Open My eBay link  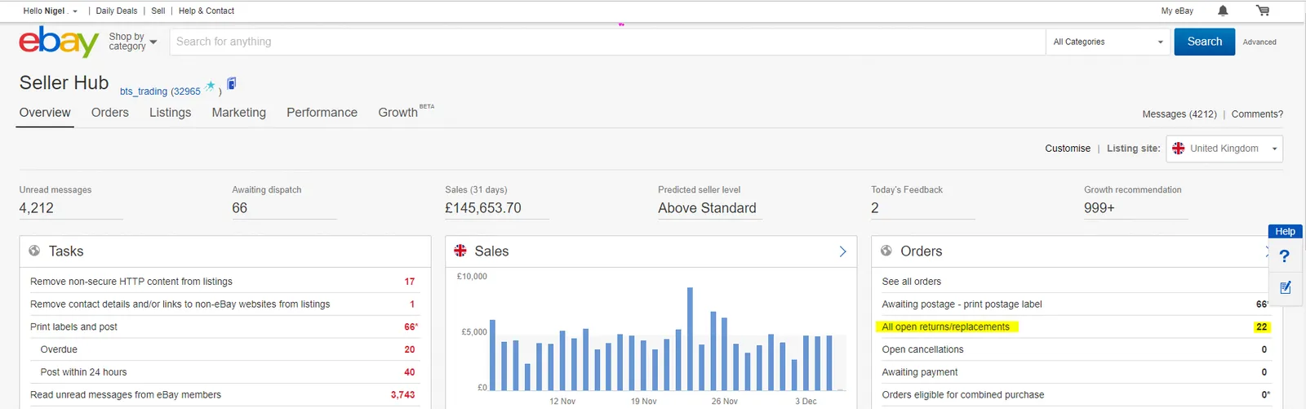click(1177, 11)
